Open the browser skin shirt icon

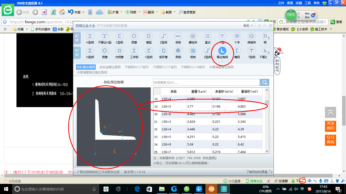pos(324,3)
